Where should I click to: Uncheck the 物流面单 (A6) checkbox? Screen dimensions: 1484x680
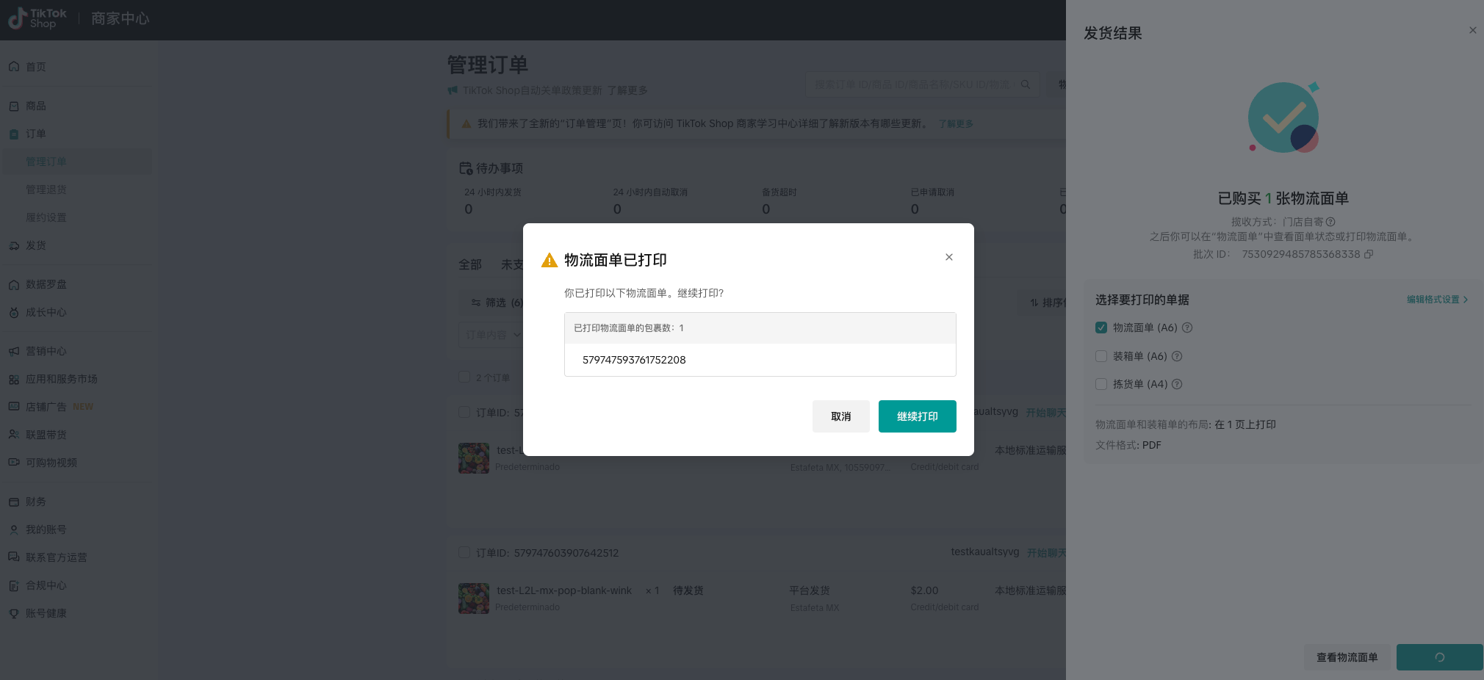pos(1101,328)
